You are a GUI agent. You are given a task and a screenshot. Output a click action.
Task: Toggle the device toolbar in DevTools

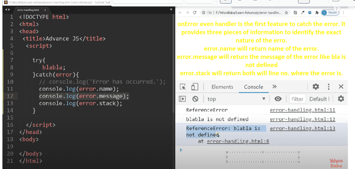tap(194, 87)
